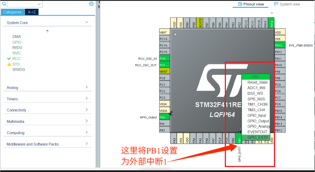Click the PA3 pin at bottom

pos(174,138)
